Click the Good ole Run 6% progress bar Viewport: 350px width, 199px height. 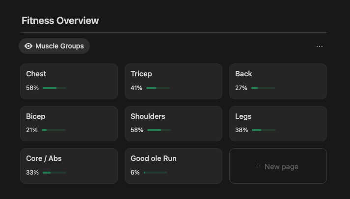coord(156,173)
